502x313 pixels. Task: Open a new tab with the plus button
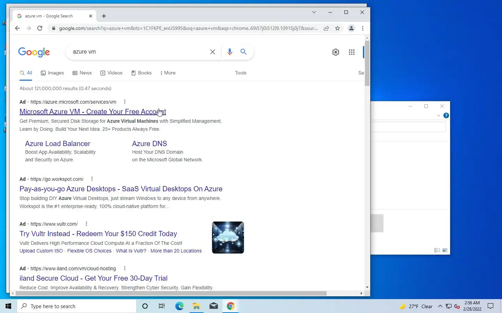[104, 16]
